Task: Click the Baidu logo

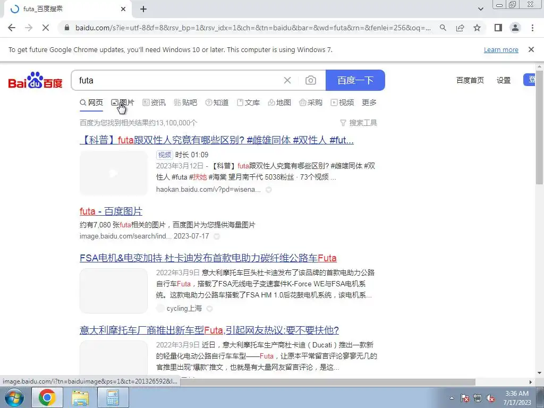Action: coord(35,81)
